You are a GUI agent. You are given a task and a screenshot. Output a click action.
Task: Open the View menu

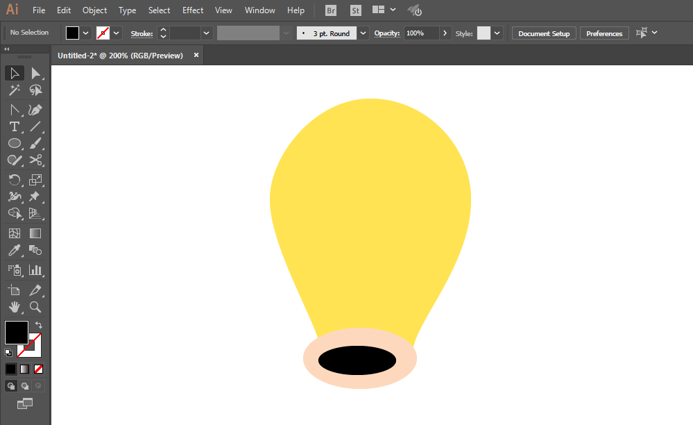223,10
